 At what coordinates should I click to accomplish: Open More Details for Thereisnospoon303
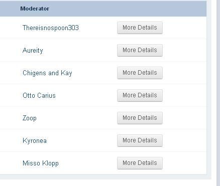[x=140, y=28]
